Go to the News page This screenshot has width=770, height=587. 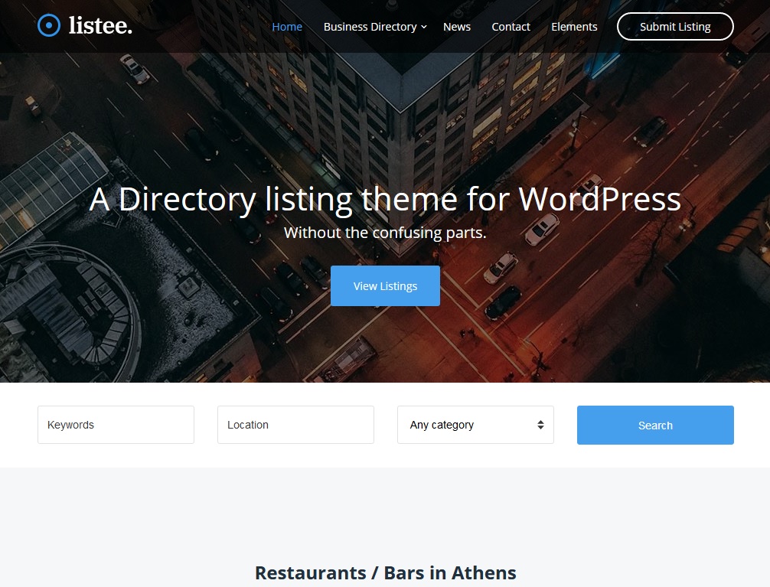457,27
